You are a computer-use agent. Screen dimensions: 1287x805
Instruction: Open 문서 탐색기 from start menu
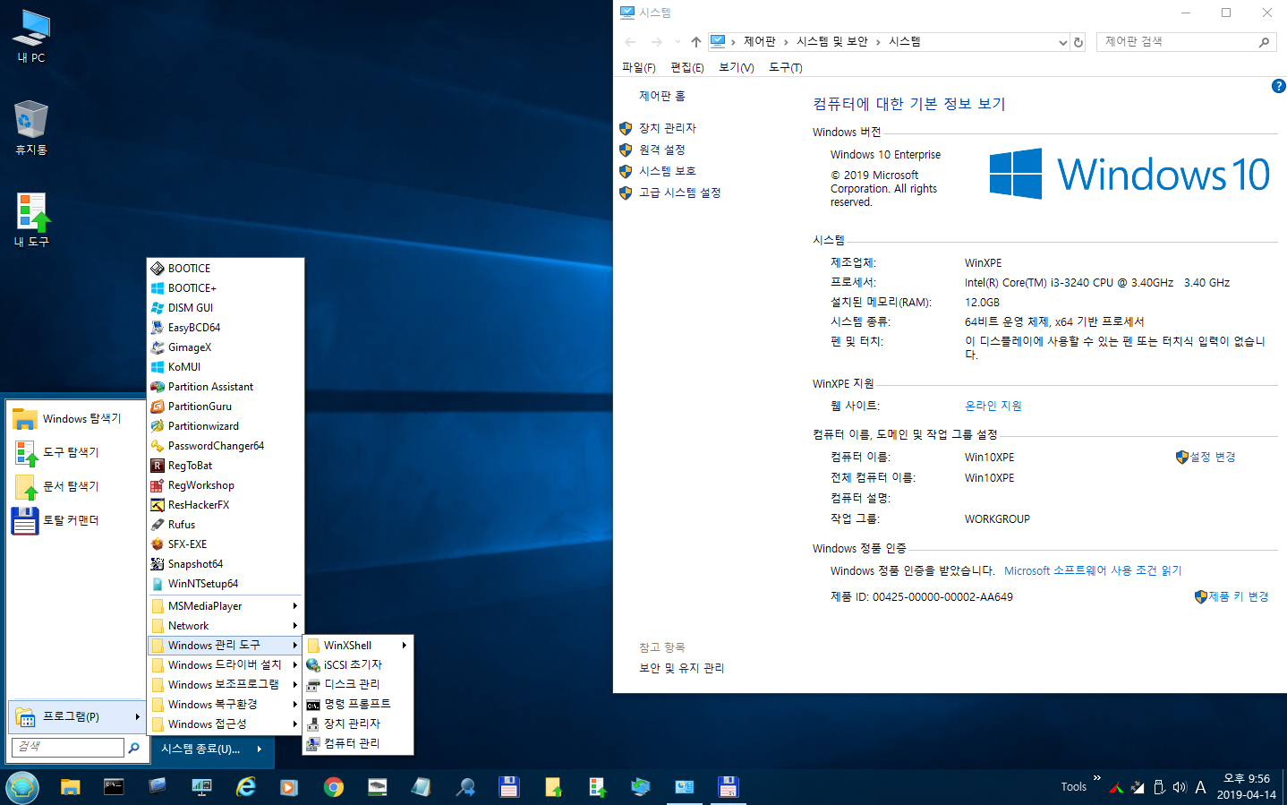[76, 486]
